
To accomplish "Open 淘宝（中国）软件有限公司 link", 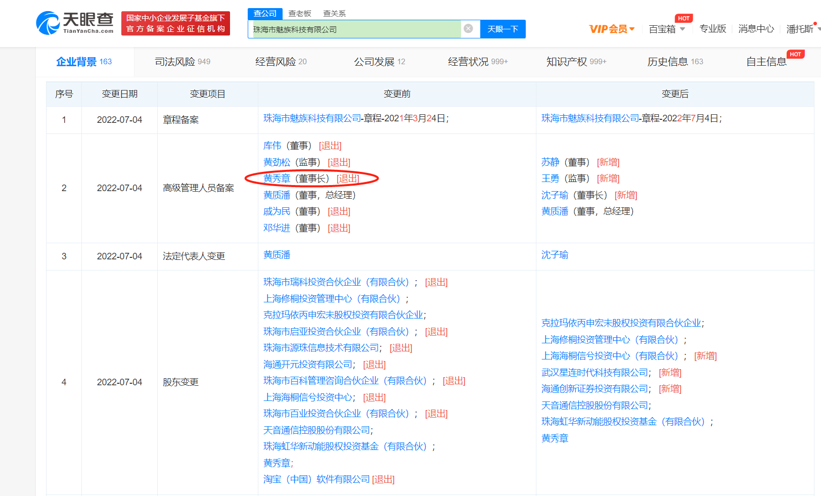I will click(x=316, y=479).
